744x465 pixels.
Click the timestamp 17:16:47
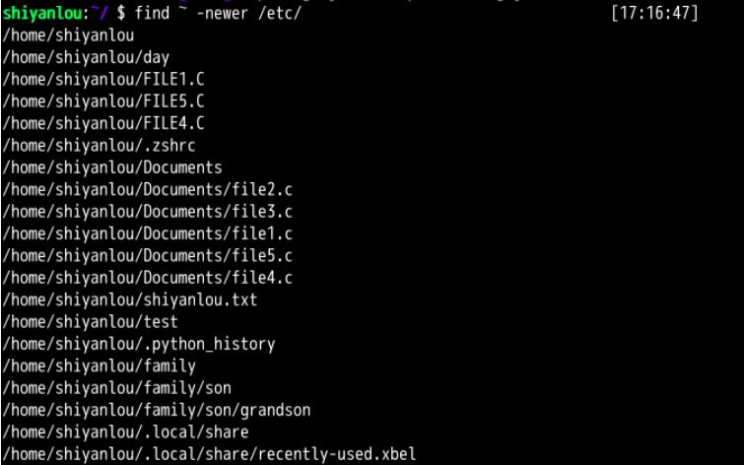pyautogui.click(x=653, y=13)
